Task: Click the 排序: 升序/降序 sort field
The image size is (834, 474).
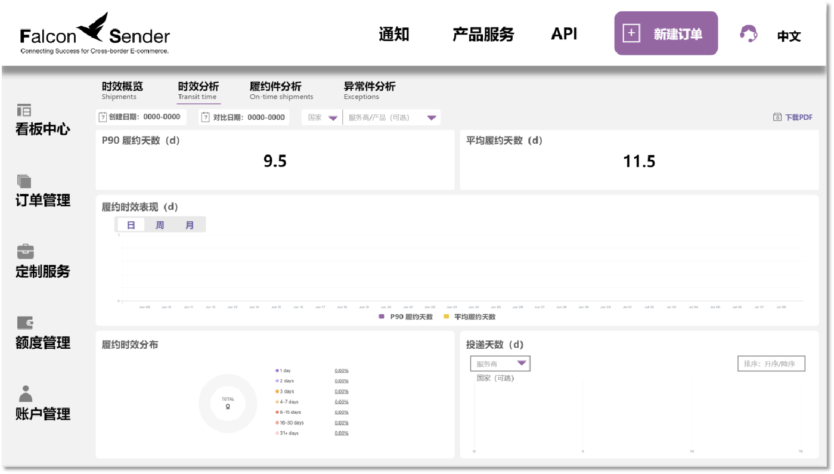Action: (771, 364)
